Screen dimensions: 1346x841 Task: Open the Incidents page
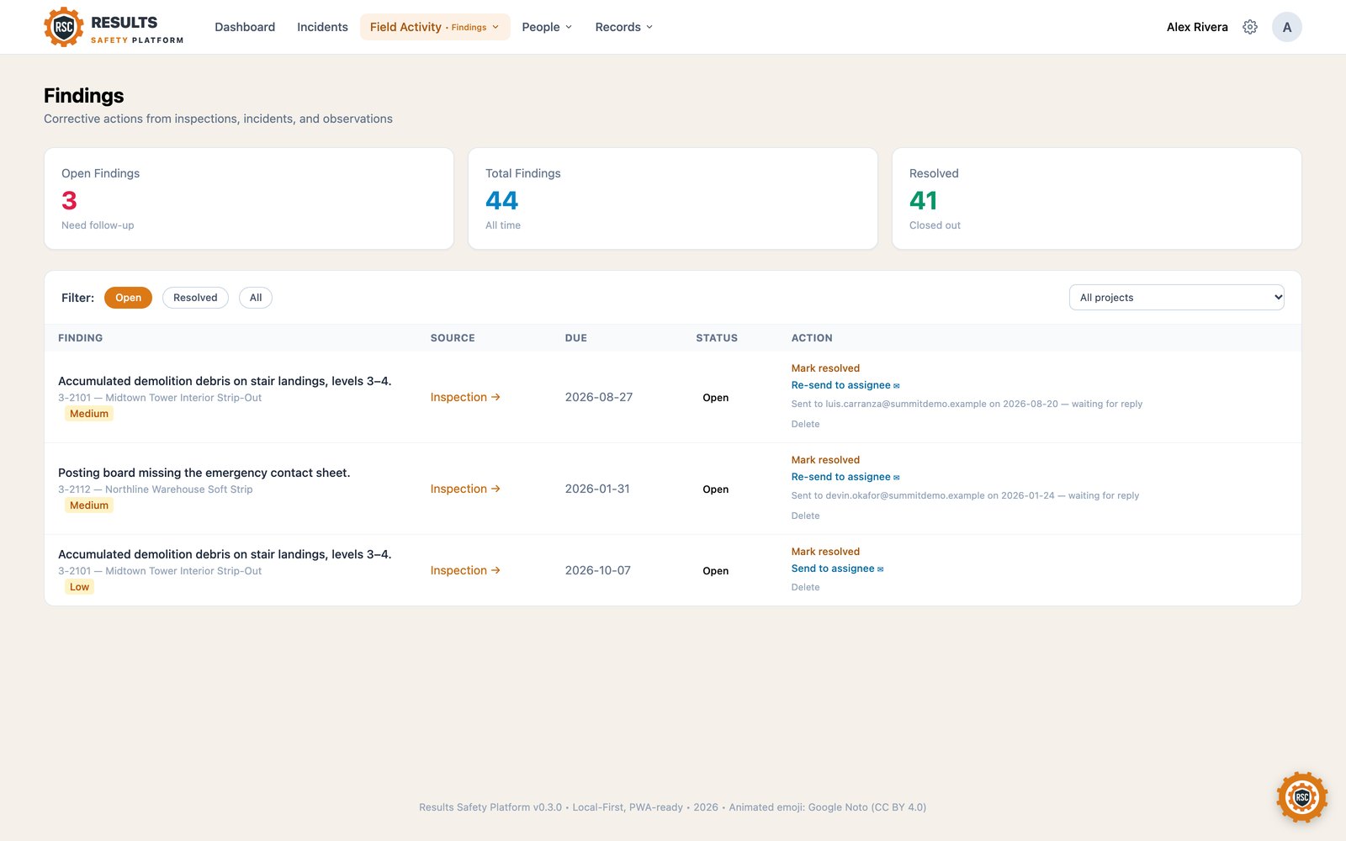322,27
